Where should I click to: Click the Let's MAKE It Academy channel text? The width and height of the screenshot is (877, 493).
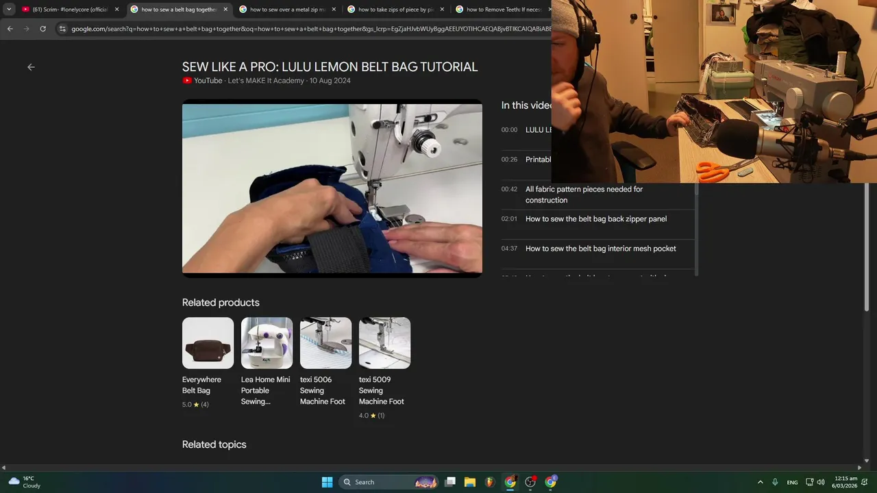pos(266,81)
